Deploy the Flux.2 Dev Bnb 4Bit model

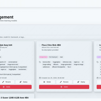pyautogui.click(x=81, y=82)
